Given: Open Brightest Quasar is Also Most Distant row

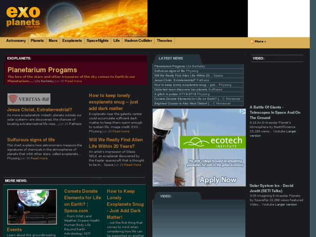Looking at the screenshot, I should pyautogui.click(x=198, y=103).
